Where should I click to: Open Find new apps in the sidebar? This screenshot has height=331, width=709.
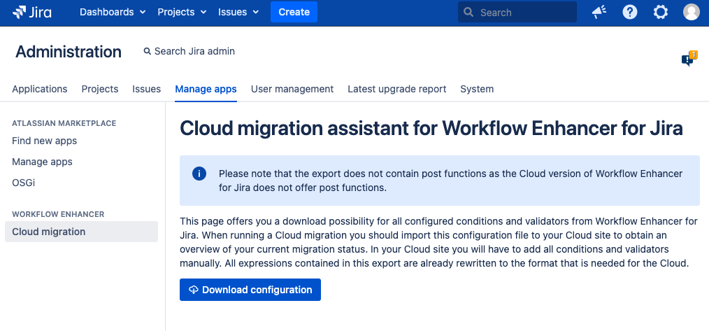(44, 141)
